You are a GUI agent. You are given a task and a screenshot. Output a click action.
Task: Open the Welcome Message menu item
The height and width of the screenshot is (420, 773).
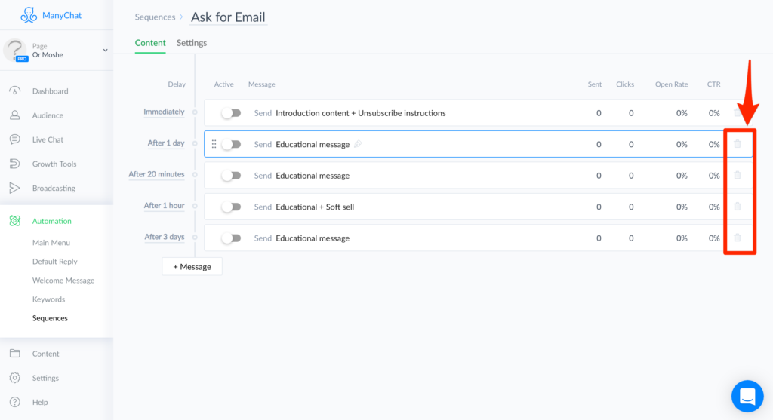pyautogui.click(x=63, y=281)
